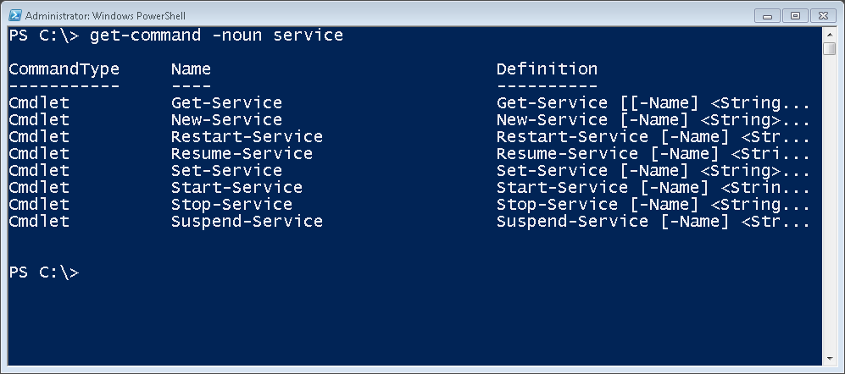Maximize the PowerShell window
Image resolution: width=845 pixels, height=374 pixels.
[795, 14]
